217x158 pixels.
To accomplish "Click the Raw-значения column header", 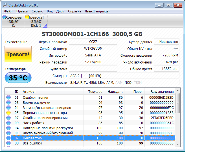I will click(x=160, y=91).
